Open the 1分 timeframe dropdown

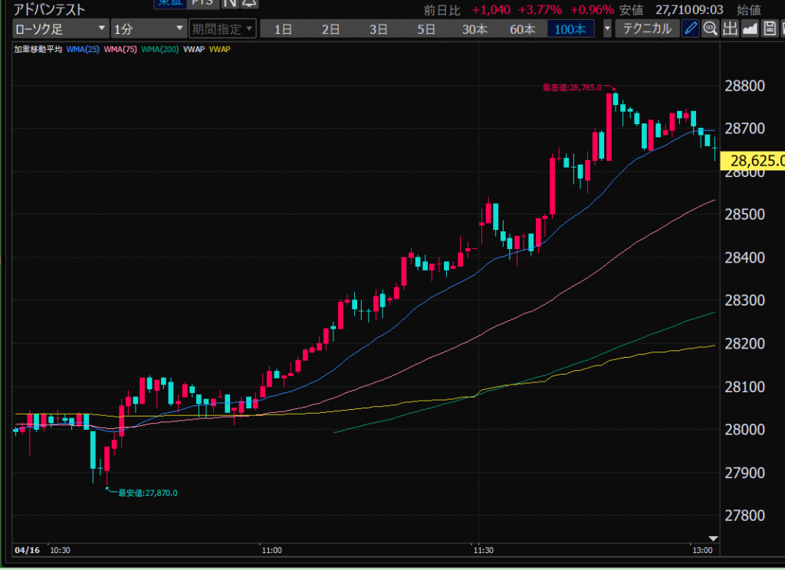(x=148, y=29)
